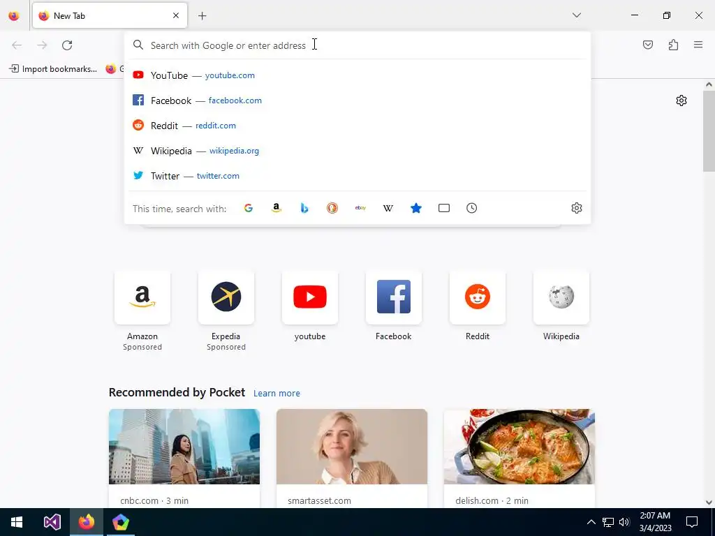Open the delish.com Pocket story card
This screenshot has height=536, width=715.
coord(519,458)
